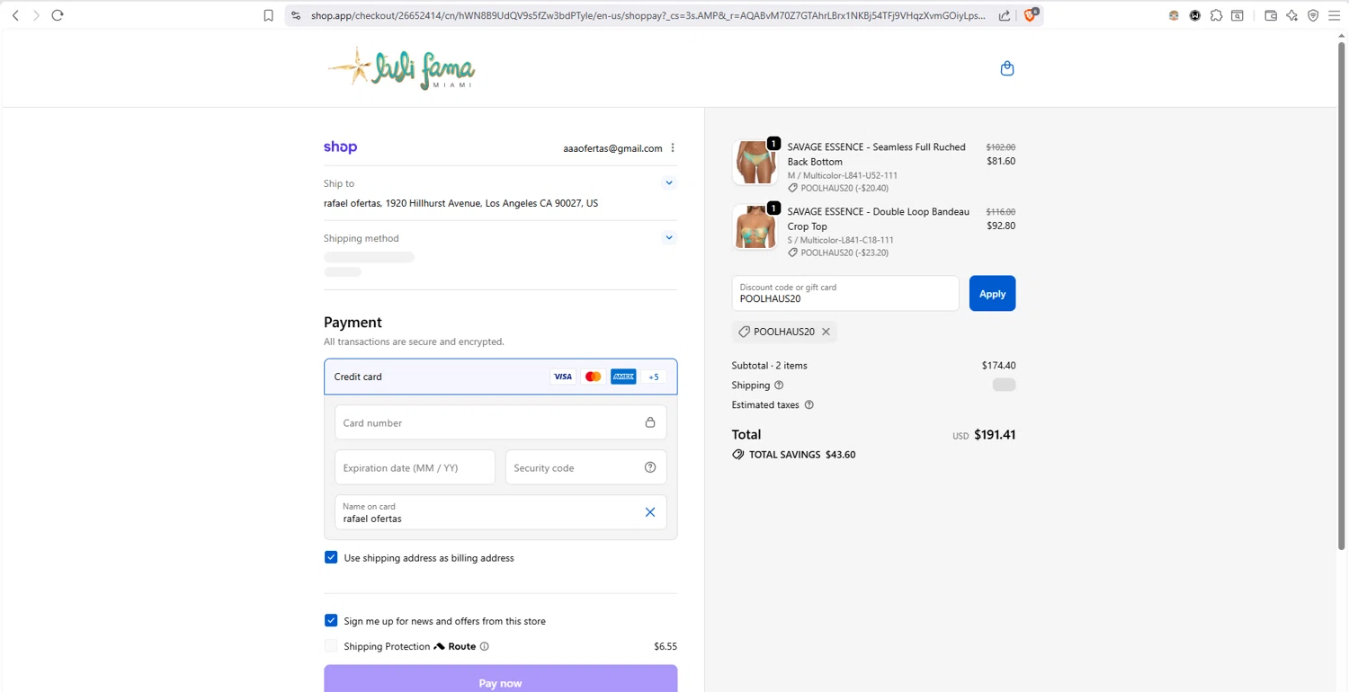Open account options three-dot menu
This screenshot has height=692, width=1349.
[673, 148]
